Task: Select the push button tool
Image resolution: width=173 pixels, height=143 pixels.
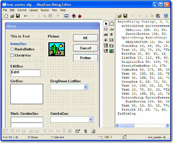Action: [106, 29]
